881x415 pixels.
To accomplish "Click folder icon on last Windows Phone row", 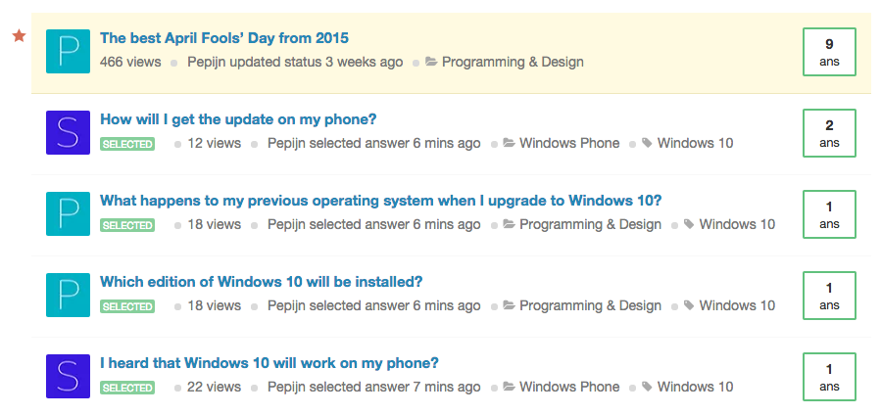I will tap(509, 387).
